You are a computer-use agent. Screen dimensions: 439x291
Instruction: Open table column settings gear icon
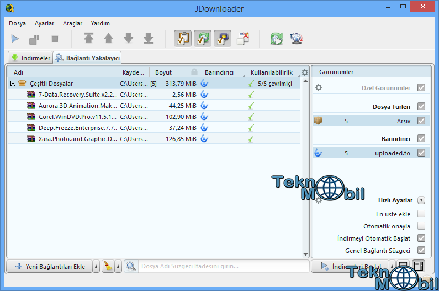(304, 72)
